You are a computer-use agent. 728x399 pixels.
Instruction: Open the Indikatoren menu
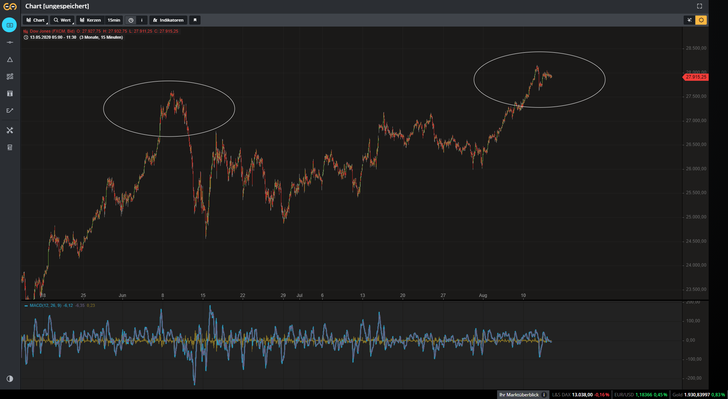[x=168, y=20]
